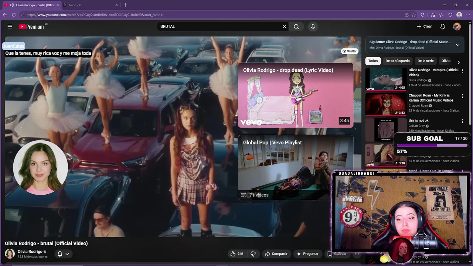The height and width of the screenshot is (266, 473).
Task: Click the Guardar save button
Action: coord(337,254)
